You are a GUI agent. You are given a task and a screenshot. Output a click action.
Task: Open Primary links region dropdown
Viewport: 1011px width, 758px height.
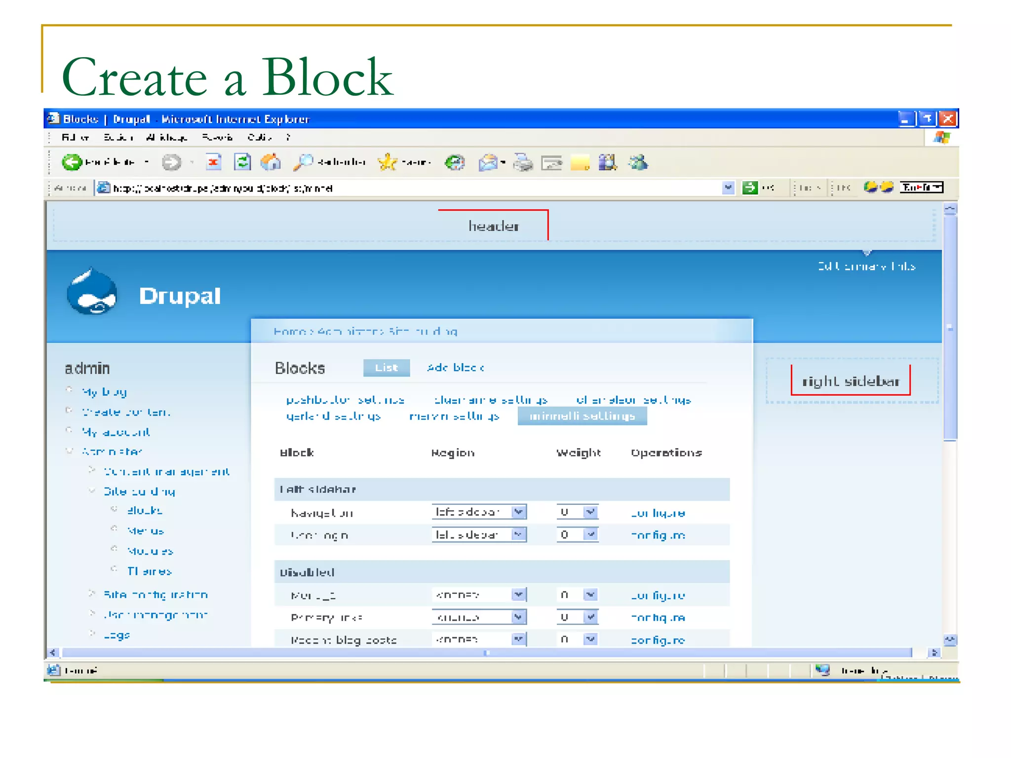point(518,617)
